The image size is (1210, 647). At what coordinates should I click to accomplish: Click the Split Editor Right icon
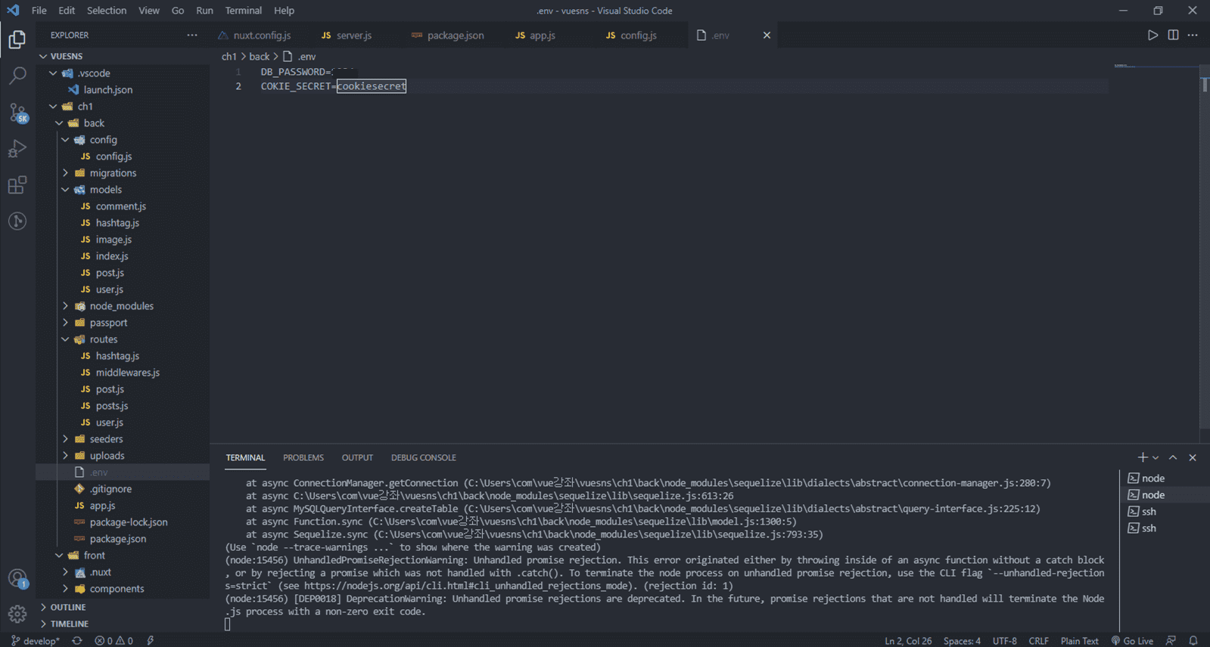click(x=1173, y=35)
